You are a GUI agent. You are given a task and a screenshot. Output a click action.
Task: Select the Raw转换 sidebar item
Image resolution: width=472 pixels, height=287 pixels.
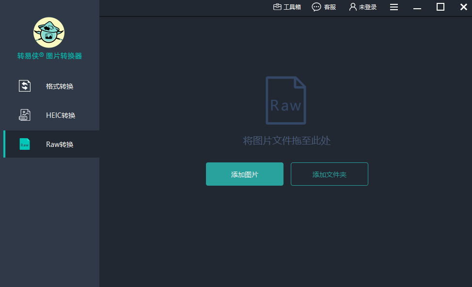click(51, 144)
